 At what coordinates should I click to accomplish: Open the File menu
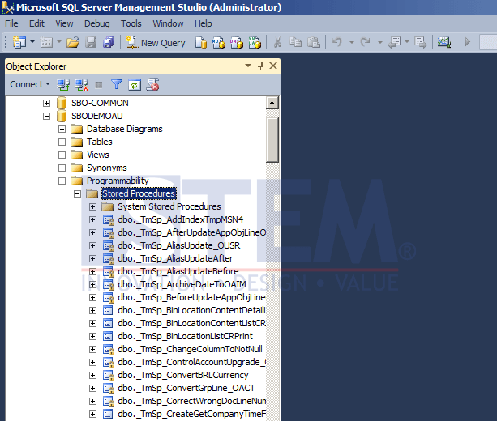click(11, 23)
